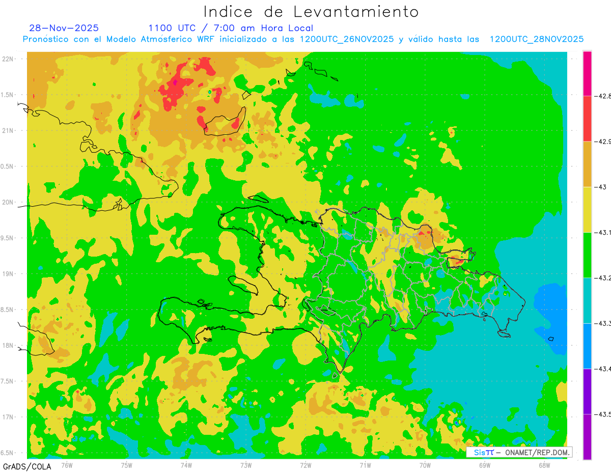Click the axis label "0.5N"

pos(7,166)
